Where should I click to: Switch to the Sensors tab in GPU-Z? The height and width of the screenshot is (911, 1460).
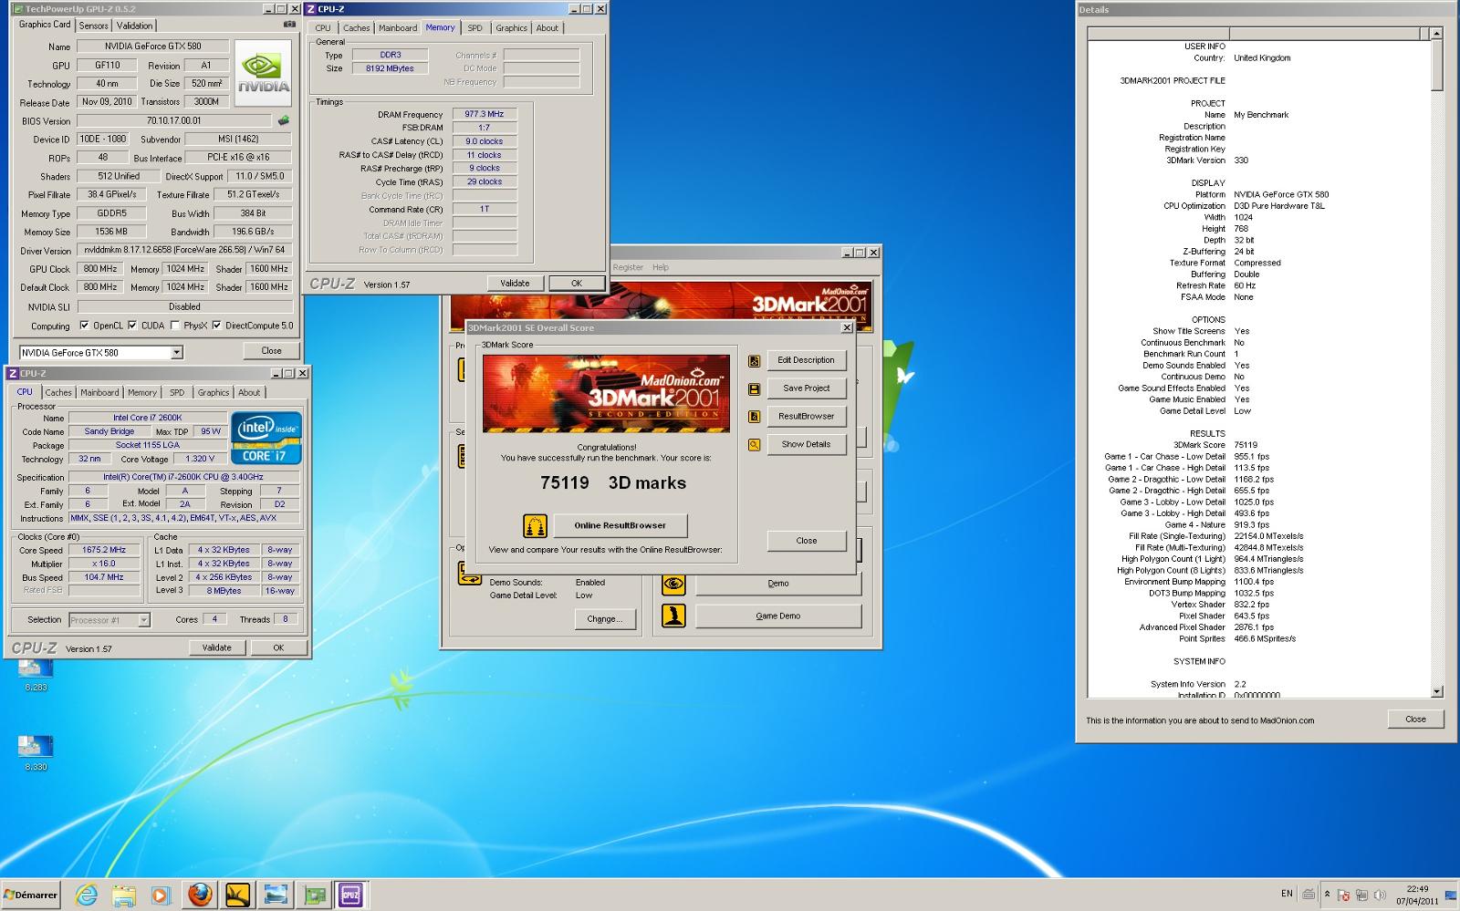(x=93, y=26)
